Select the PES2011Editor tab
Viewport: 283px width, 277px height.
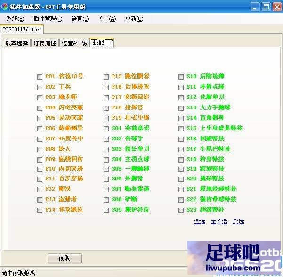[22, 29]
